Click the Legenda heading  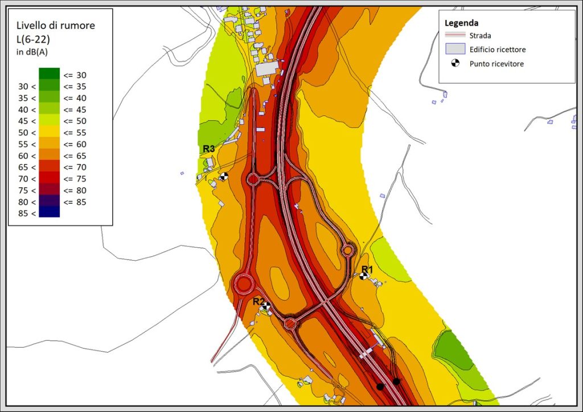[x=461, y=23]
